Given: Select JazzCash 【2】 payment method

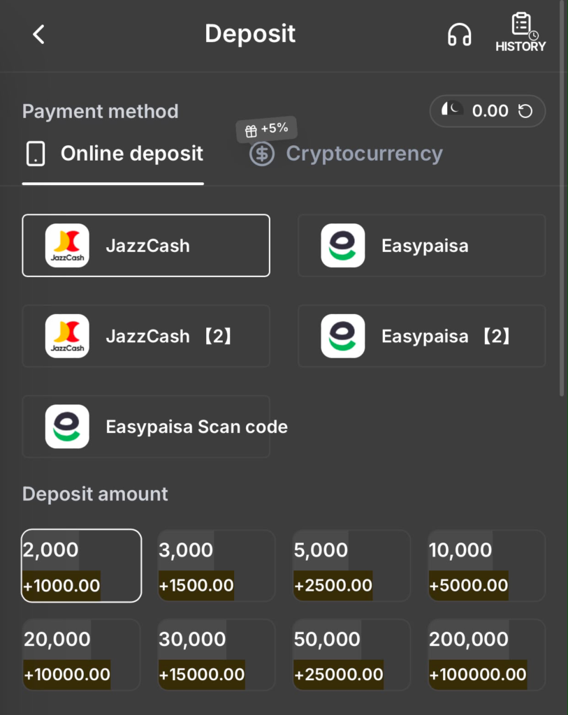Looking at the screenshot, I should (146, 336).
